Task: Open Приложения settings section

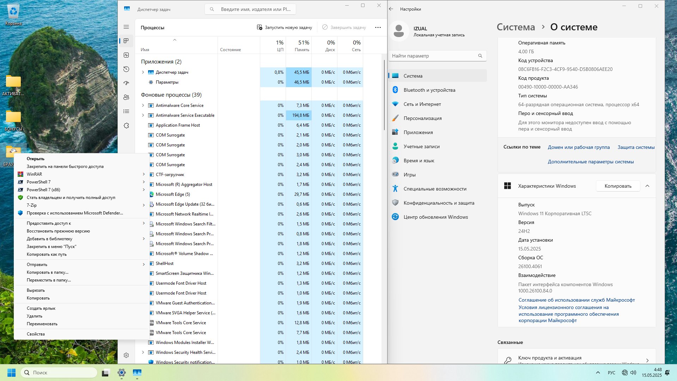Action: 438,132
